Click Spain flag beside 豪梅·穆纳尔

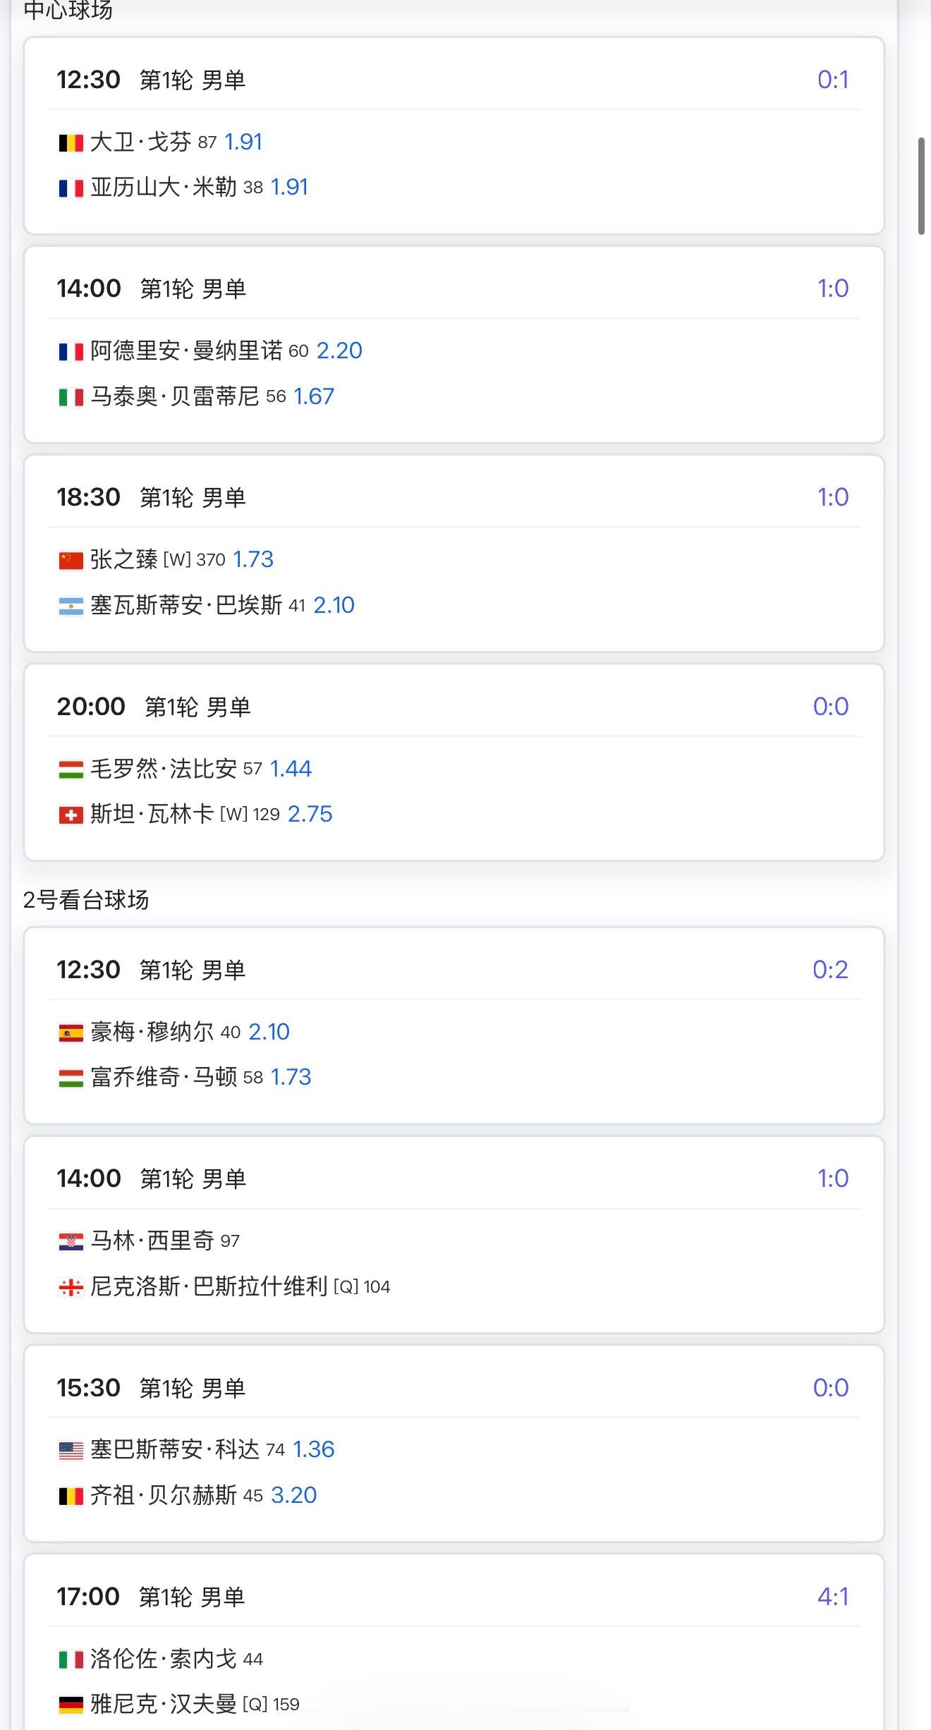(71, 1032)
